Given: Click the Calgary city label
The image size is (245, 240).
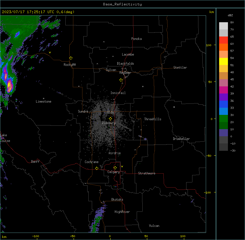Looking at the screenshot, I should [x=113, y=172].
